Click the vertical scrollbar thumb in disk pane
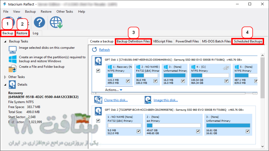This screenshot has height=151, width=269. [x=262, y=78]
